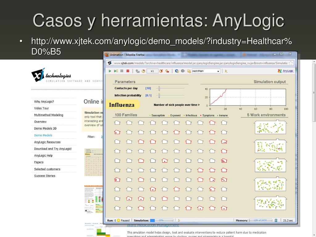Click the Contacts per day slider
The width and height of the screenshot is (316, 237).
point(170,88)
